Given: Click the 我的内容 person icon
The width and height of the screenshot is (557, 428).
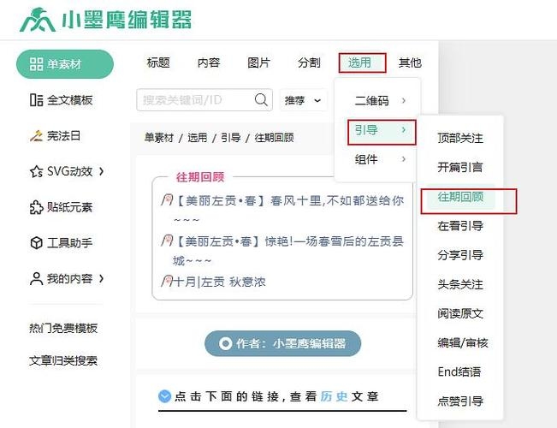Looking at the screenshot, I should tap(36, 279).
